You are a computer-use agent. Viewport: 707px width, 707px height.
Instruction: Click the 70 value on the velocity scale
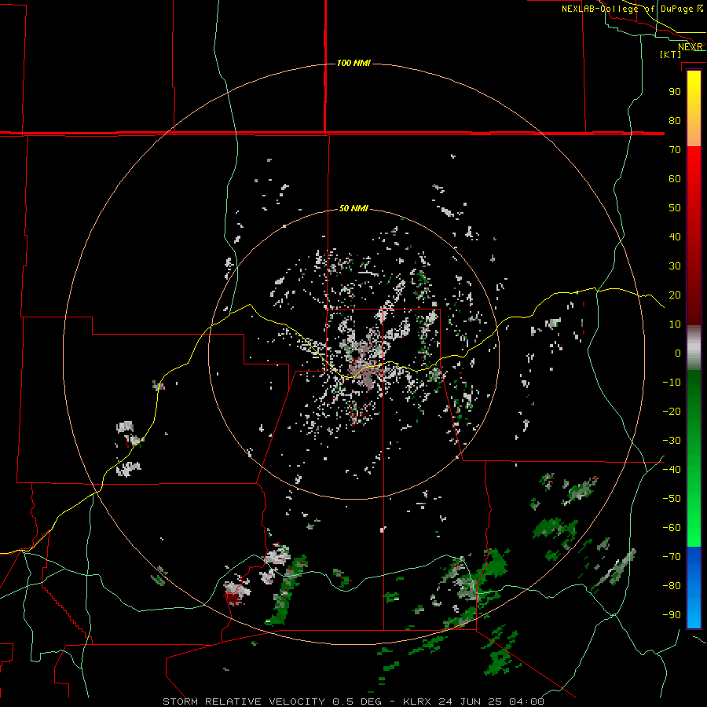pos(675,150)
